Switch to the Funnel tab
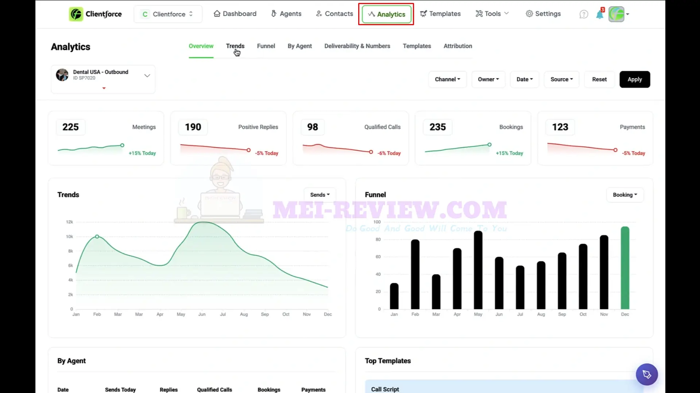Screen dimensions: 700x393 tap(266, 46)
